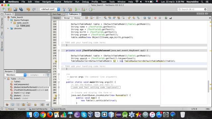Run the project with green play icon
The width and height of the screenshot is (212, 119).
[76, 9]
